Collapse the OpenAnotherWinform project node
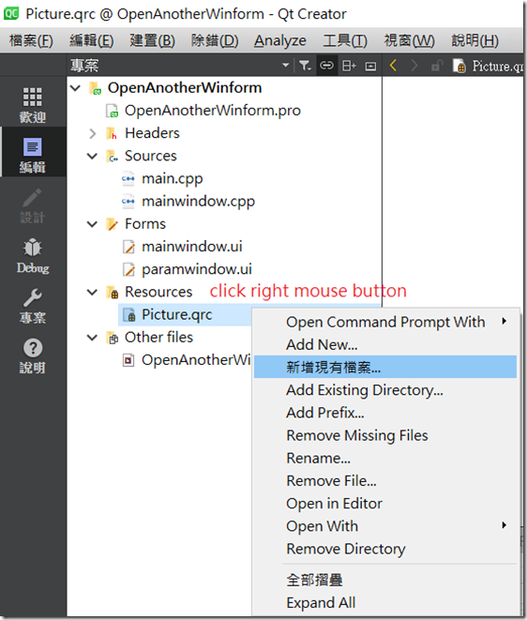This screenshot has height=620, width=527. (76, 88)
